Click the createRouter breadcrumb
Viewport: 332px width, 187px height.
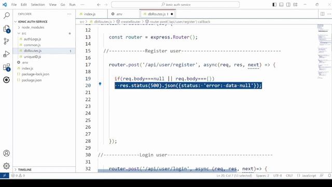pos(129,22)
